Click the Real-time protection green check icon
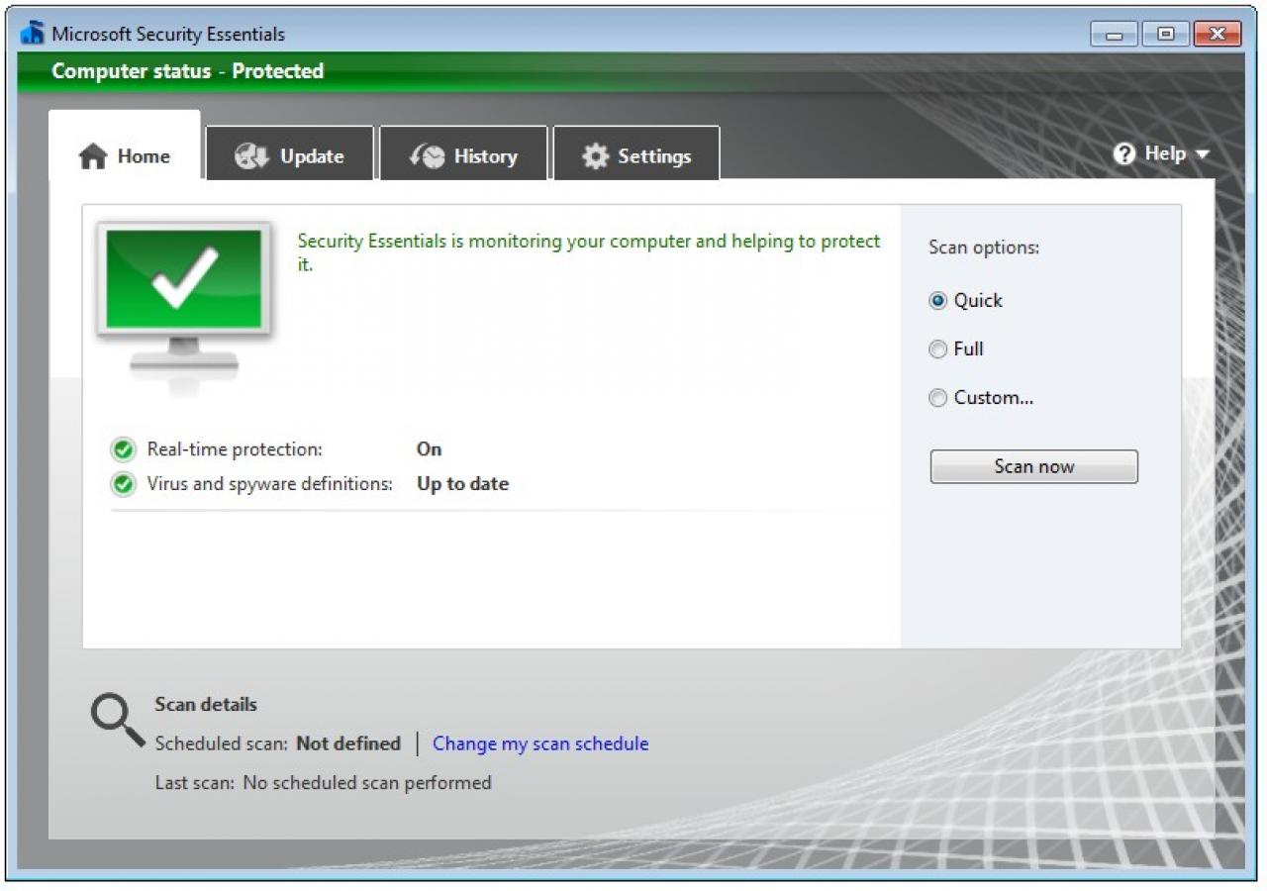Viewport: 1267px width, 891px height. click(123, 450)
